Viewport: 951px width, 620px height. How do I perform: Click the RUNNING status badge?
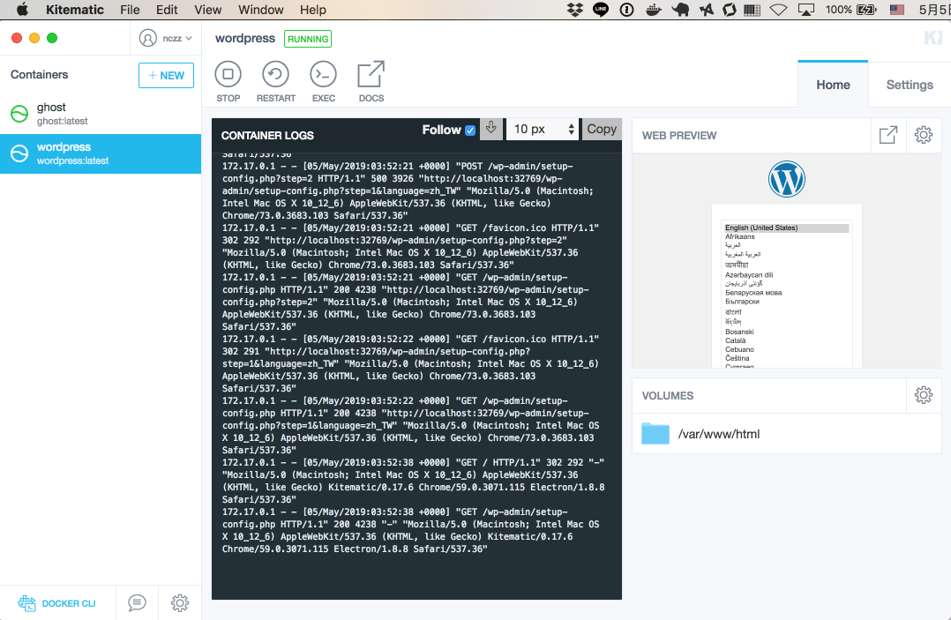pos(308,39)
